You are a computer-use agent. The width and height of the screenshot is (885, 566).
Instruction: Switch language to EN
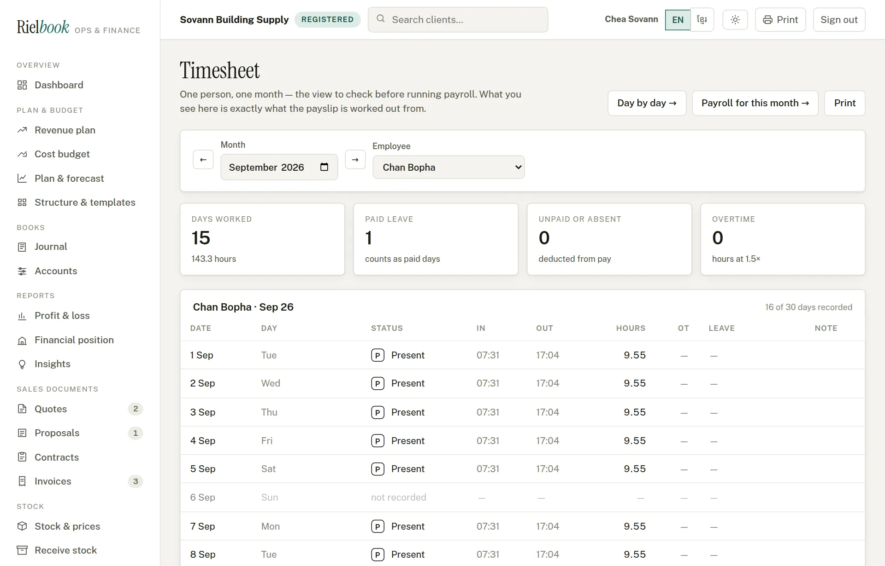678,20
